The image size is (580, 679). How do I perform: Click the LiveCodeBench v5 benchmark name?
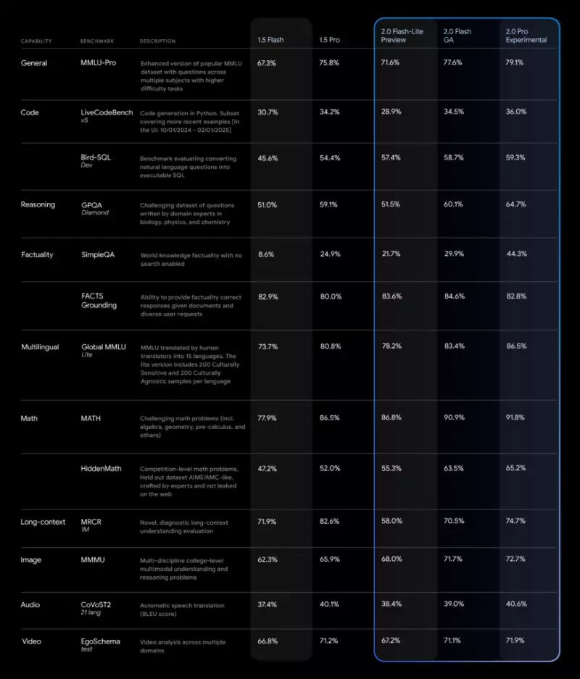pyautogui.click(x=107, y=115)
